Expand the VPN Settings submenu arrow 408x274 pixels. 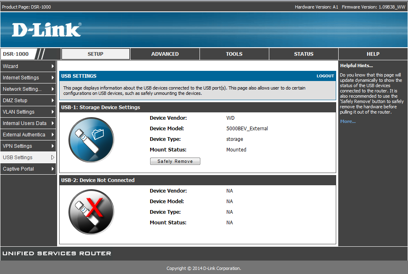click(53, 146)
